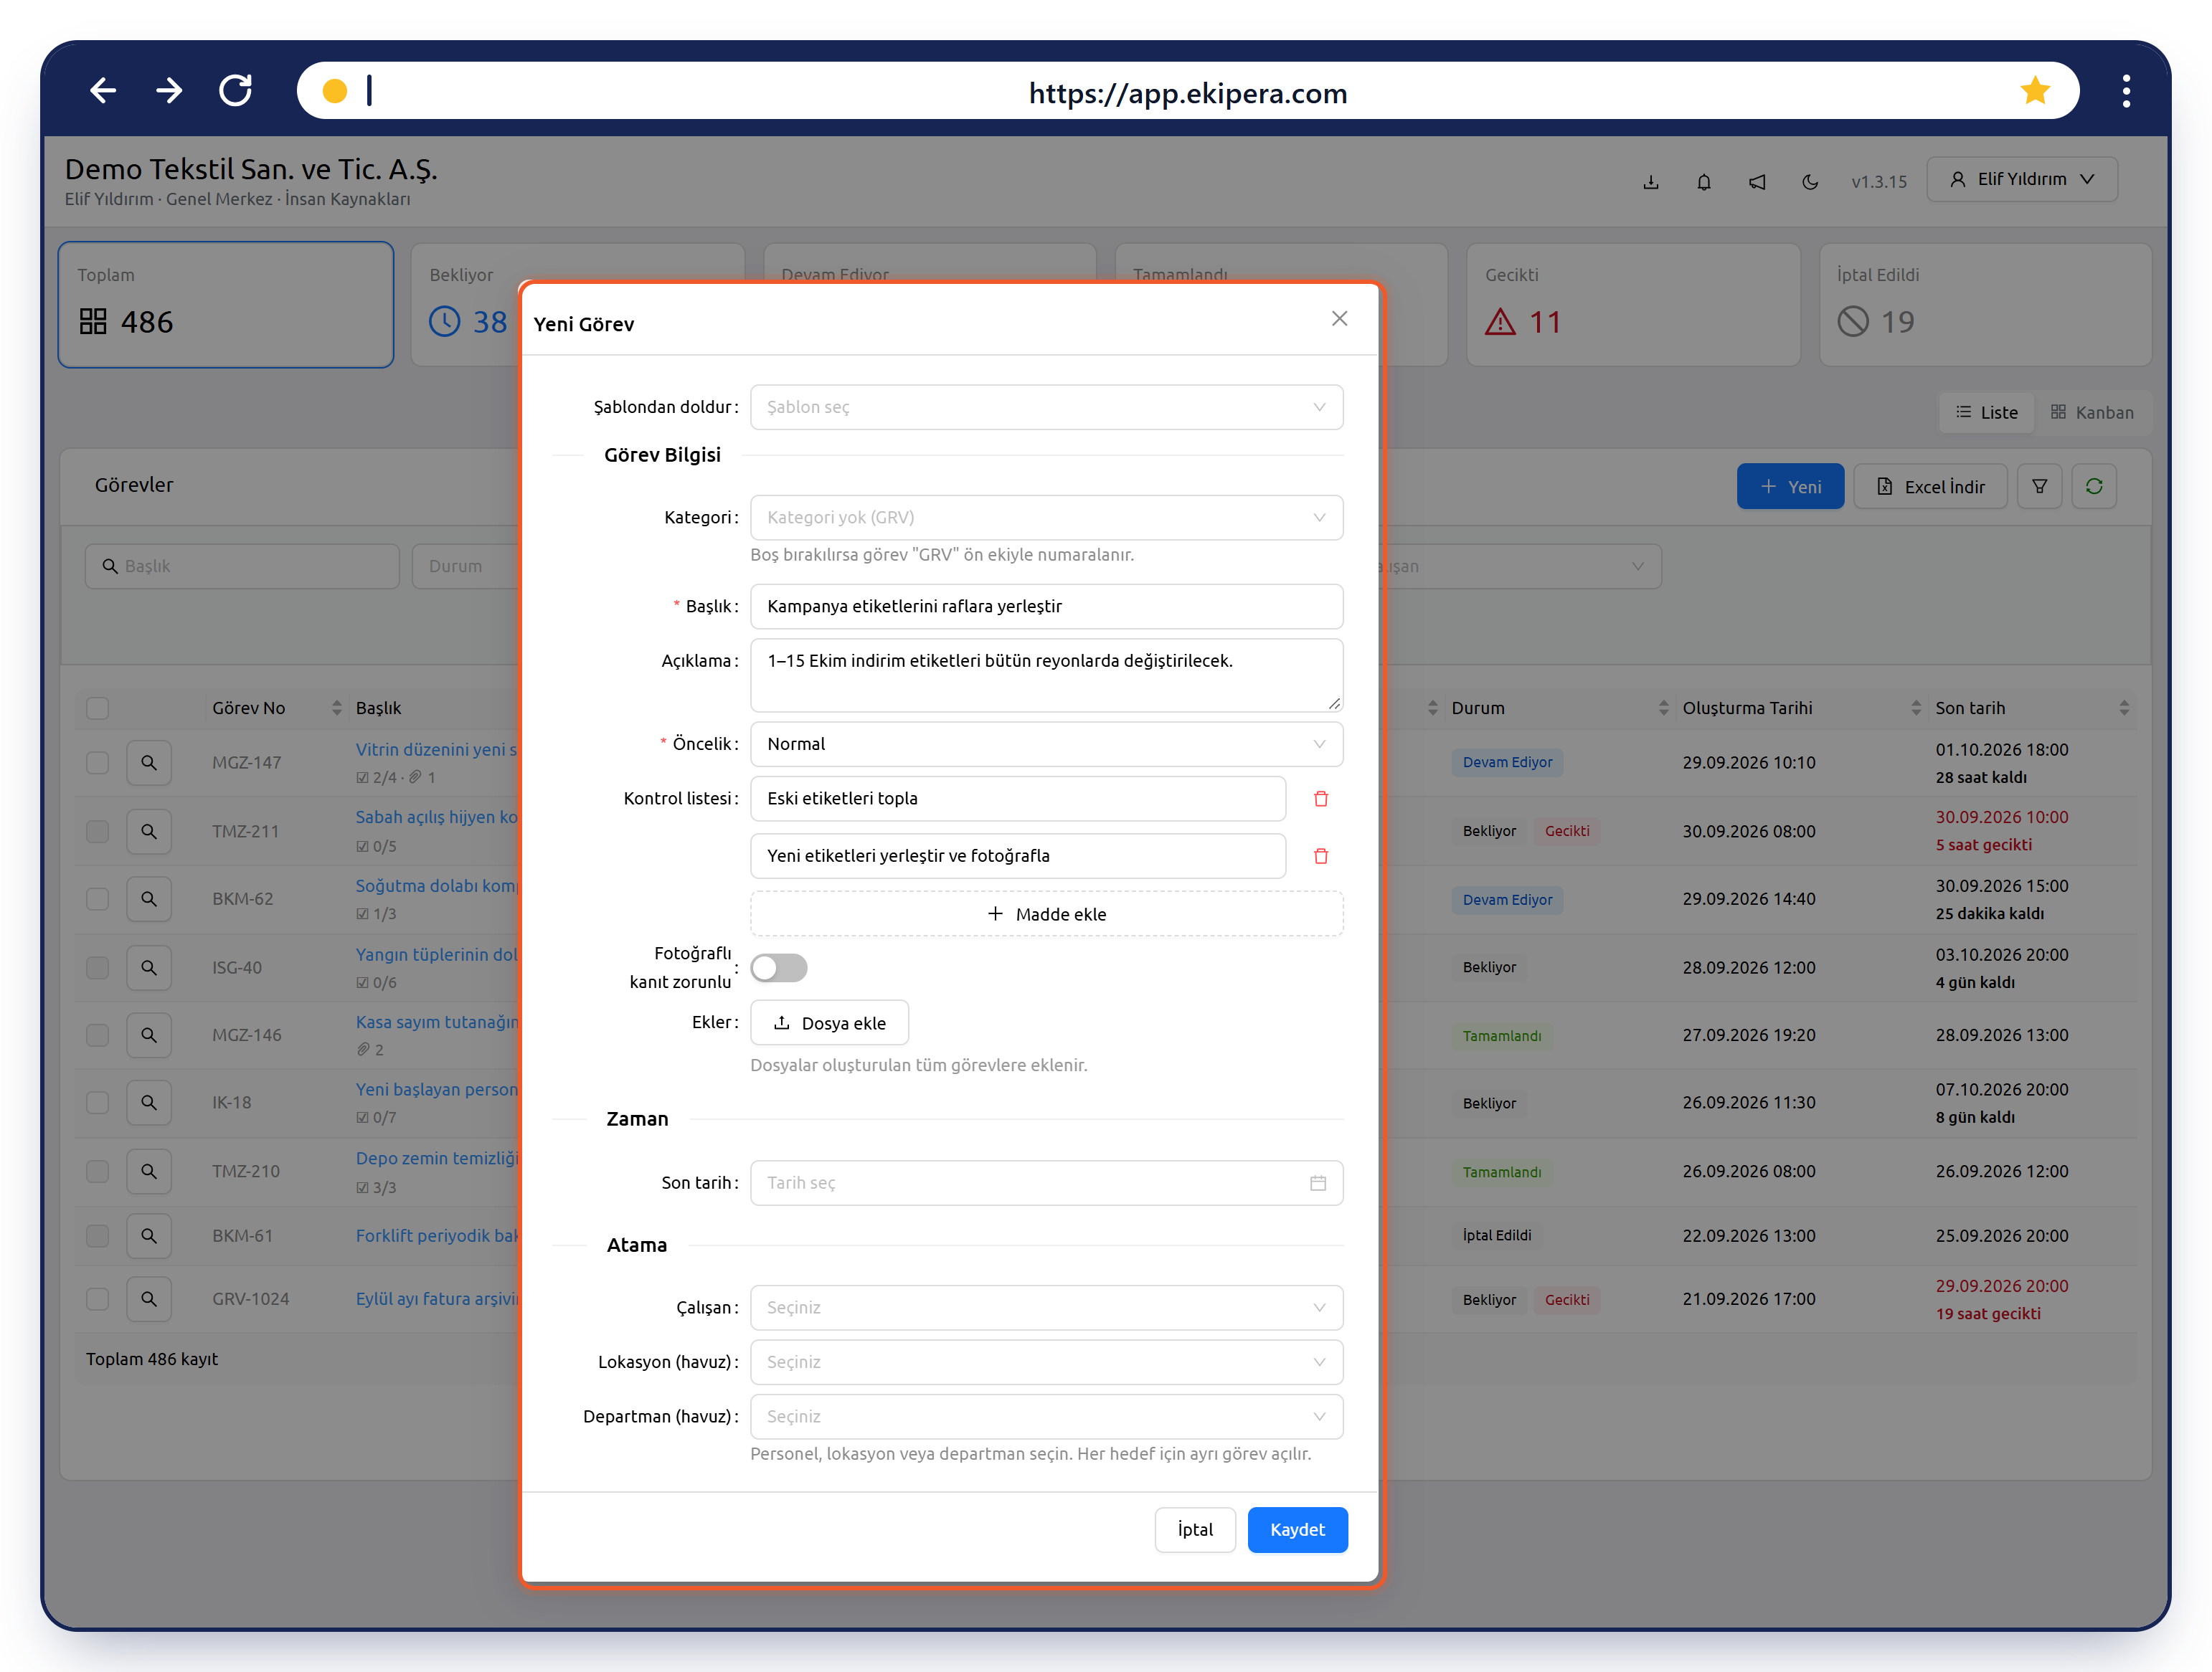Image resolution: width=2212 pixels, height=1672 pixels.
Task: Reload the browser page
Action: pos(236,91)
